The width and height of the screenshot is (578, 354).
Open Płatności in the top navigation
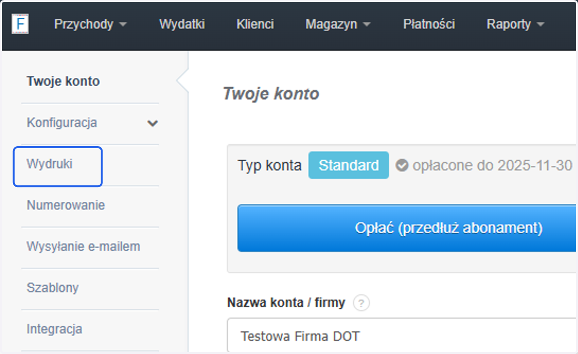[429, 24]
